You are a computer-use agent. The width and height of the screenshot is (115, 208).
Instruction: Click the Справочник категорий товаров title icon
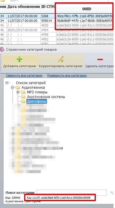tap(2, 49)
